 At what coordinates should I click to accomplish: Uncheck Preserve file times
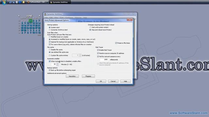coord(116,43)
